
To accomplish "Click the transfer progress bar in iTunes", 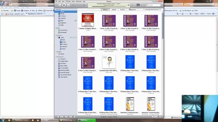I will (109, 6).
